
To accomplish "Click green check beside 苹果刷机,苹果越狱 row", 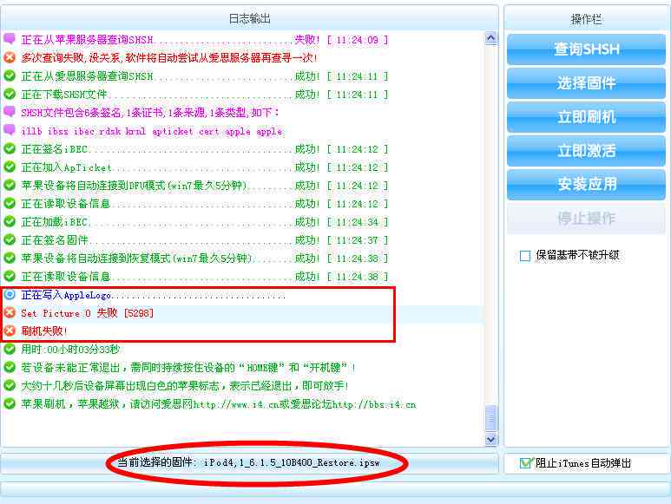I will tap(10, 403).
